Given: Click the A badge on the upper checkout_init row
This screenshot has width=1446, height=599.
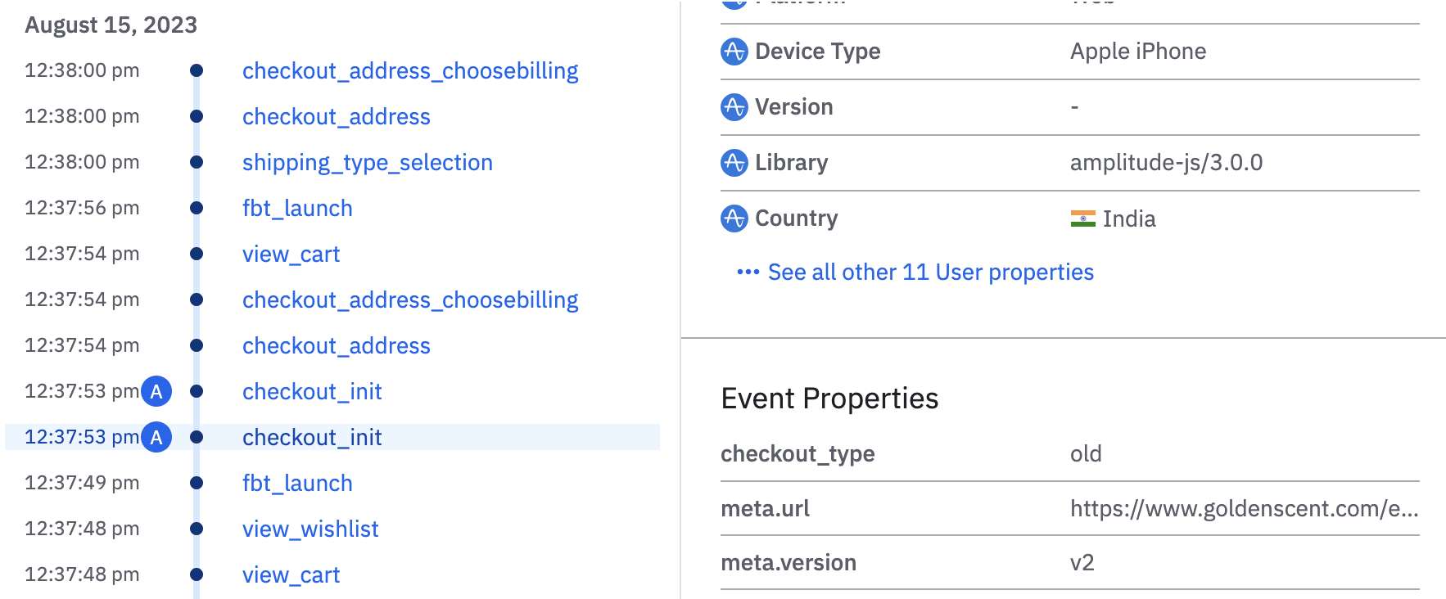Looking at the screenshot, I should (x=156, y=392).
